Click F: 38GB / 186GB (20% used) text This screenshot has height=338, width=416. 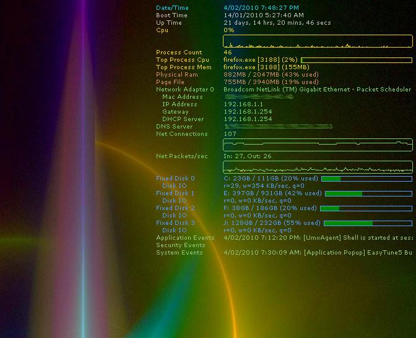(x=270, y=208)
